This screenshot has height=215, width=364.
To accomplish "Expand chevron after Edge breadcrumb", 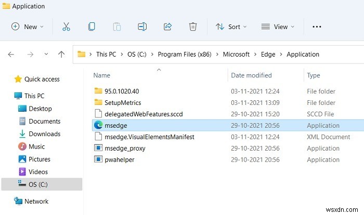I will point(281,55).
